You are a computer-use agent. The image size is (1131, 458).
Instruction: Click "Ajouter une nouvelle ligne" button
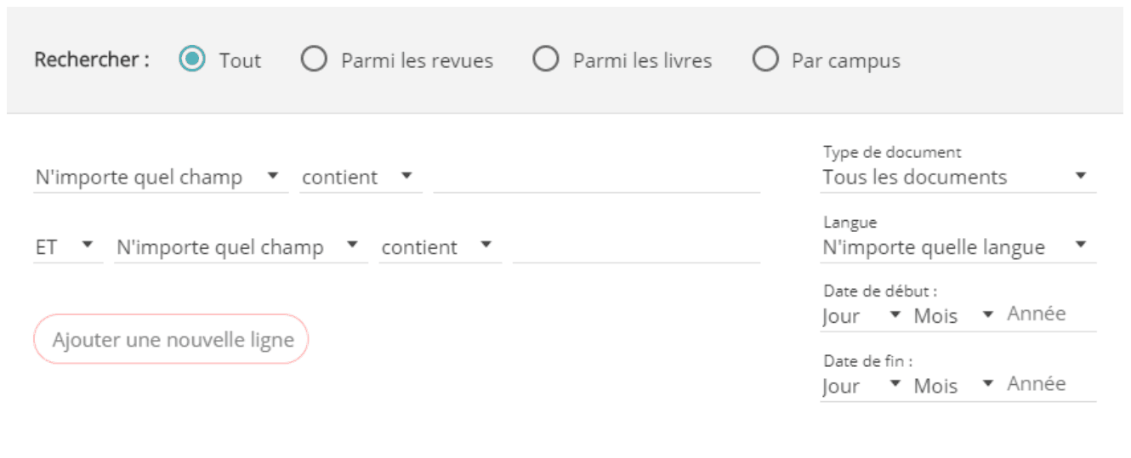[x=171, y=340]
